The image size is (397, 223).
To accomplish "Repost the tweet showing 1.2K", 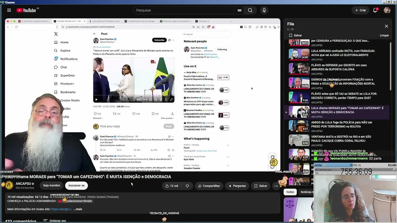I will click(x=116, y=114).
